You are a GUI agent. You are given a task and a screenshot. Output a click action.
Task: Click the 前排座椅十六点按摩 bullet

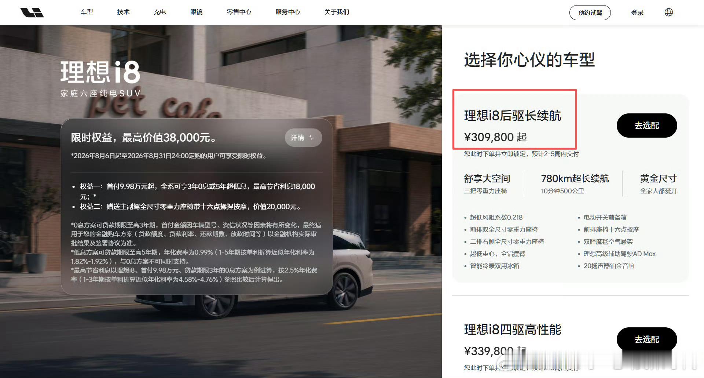611,229
